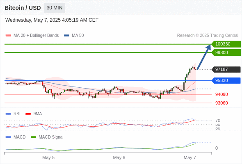
Task: Click the May 7 date marker
Action: pyautogui.click(x=189, y=157)
